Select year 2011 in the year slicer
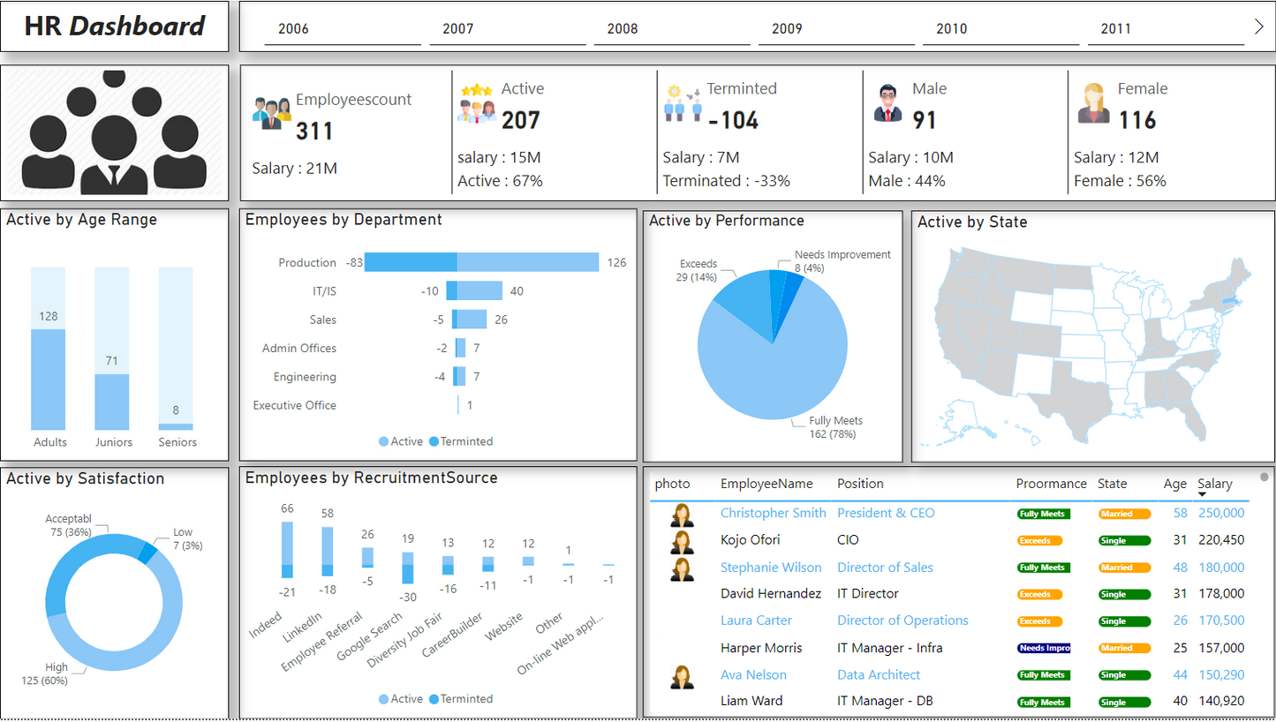Screen dimensions: 1276x722 click(x=1115, y=29)
